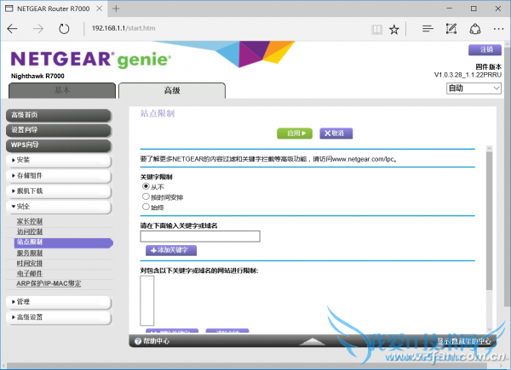Expand the 高级设置 menu section

59,317
